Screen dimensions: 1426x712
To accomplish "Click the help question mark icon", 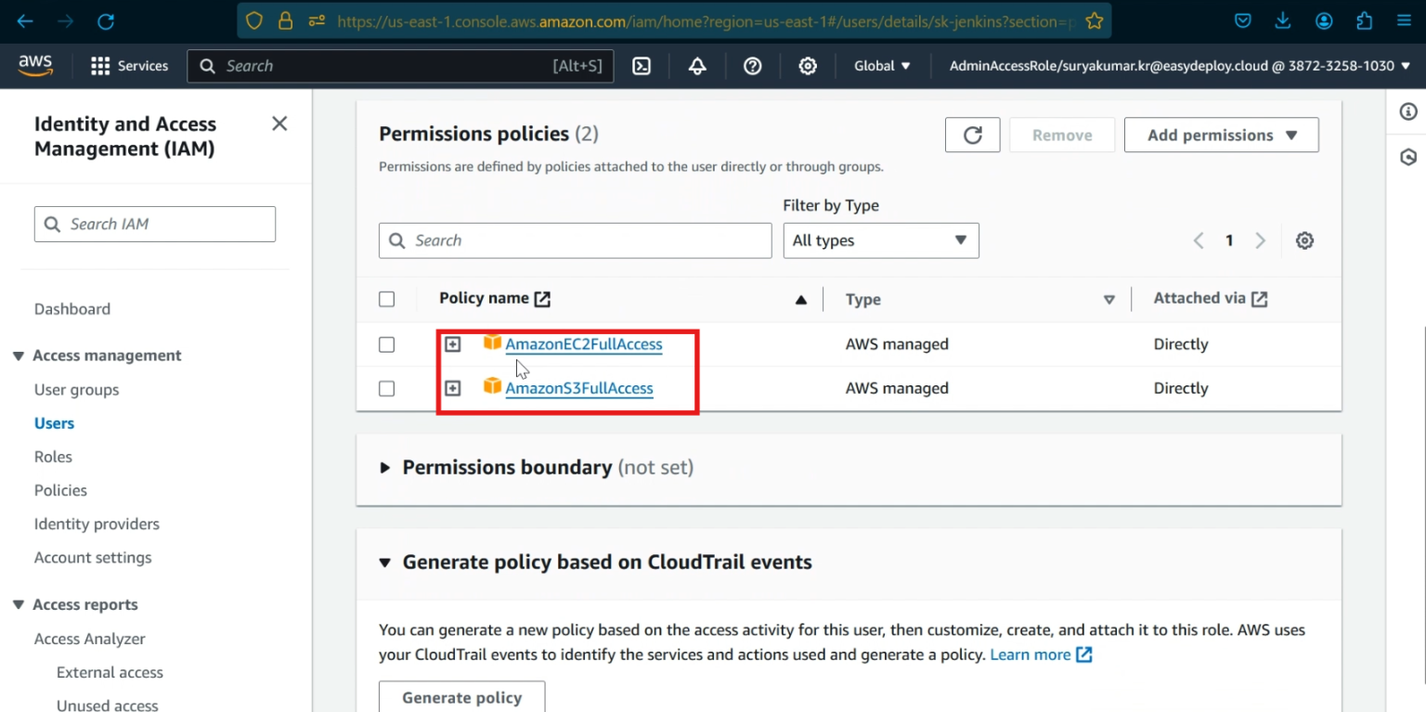I will pos(752,66).
